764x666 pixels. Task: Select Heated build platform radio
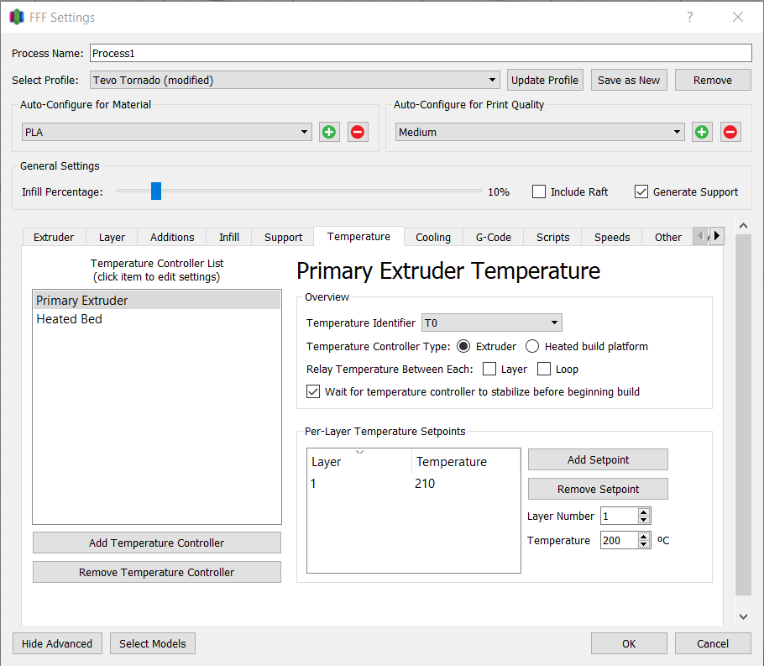532,346
